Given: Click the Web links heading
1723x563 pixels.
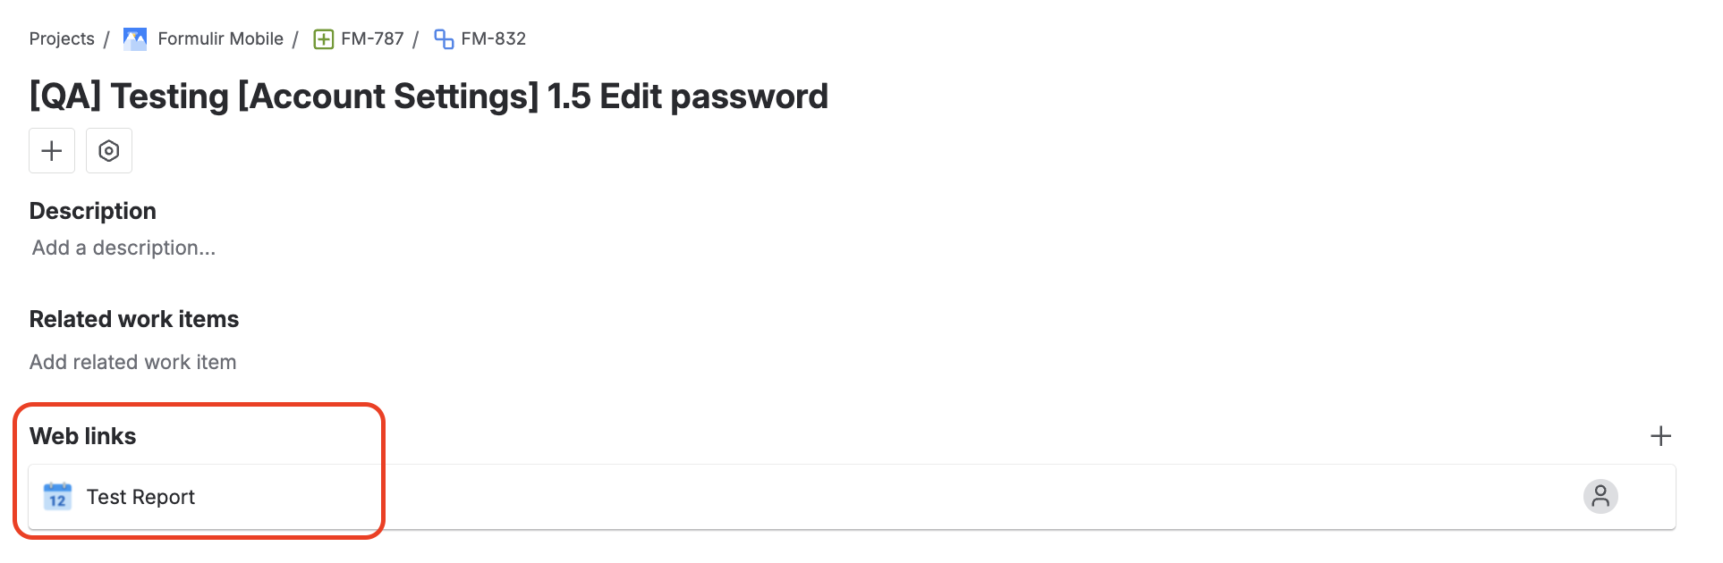Looking at the screenshot, I should [x=83, y=436].
